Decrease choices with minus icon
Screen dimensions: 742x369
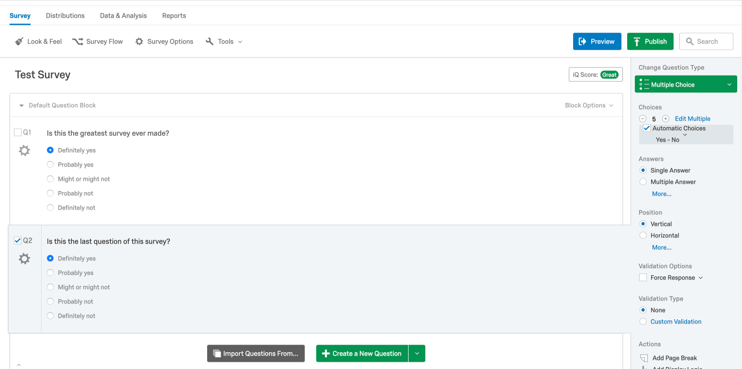tap(642, 119)
